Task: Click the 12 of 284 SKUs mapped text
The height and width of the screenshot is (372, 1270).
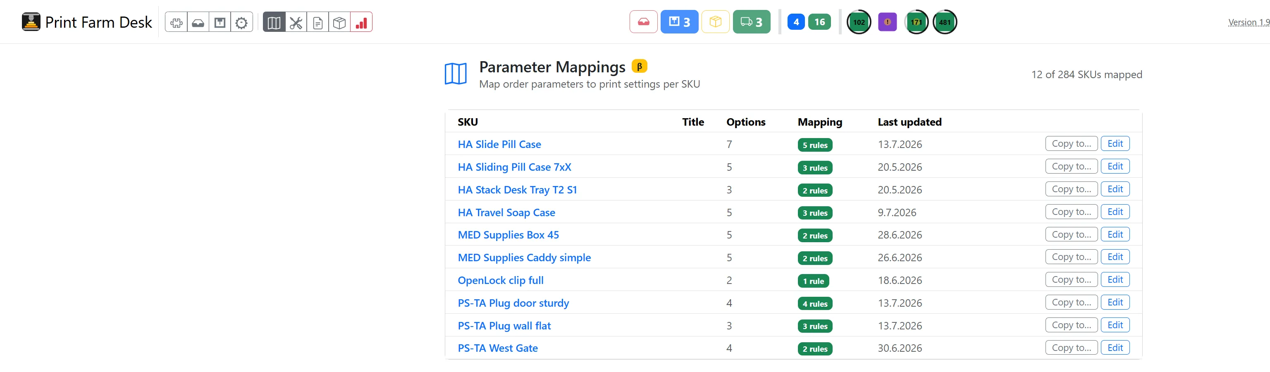Action: coord(1086,74)
